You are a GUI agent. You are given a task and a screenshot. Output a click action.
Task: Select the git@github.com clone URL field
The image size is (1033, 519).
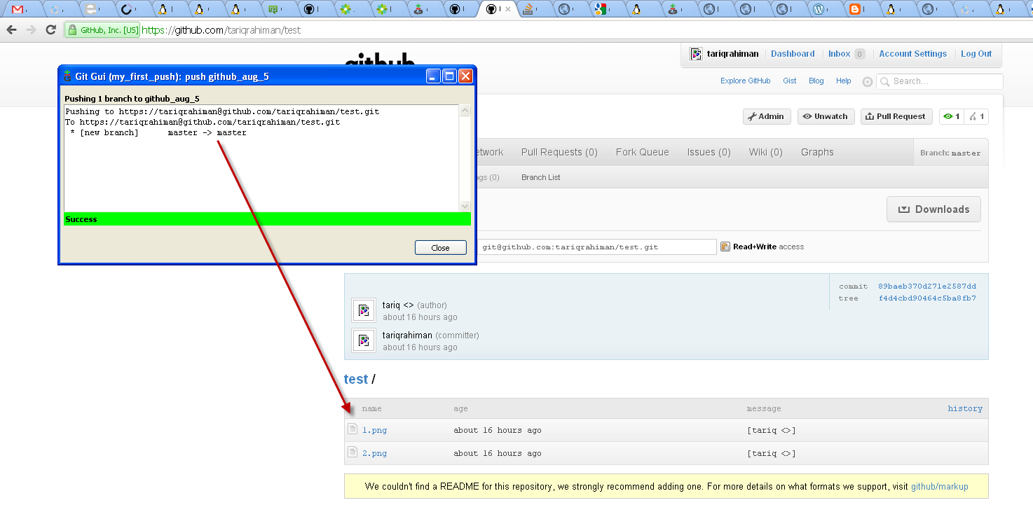click(597, 247)
